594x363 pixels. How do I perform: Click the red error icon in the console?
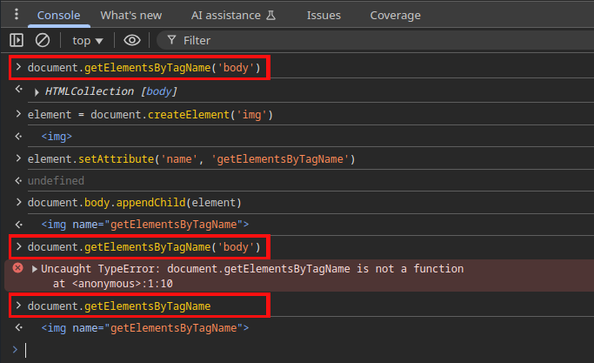coord(17,269)
